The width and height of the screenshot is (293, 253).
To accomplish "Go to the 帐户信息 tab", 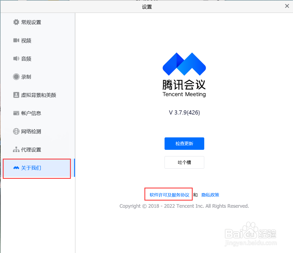I will (x=38, y=113).
